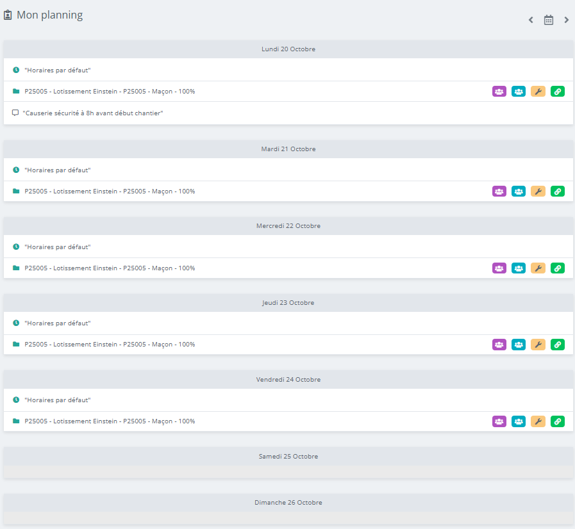Open orange wrench tool icon on Mercredi 22
The image size is (575, 529).
click(538, 268)
